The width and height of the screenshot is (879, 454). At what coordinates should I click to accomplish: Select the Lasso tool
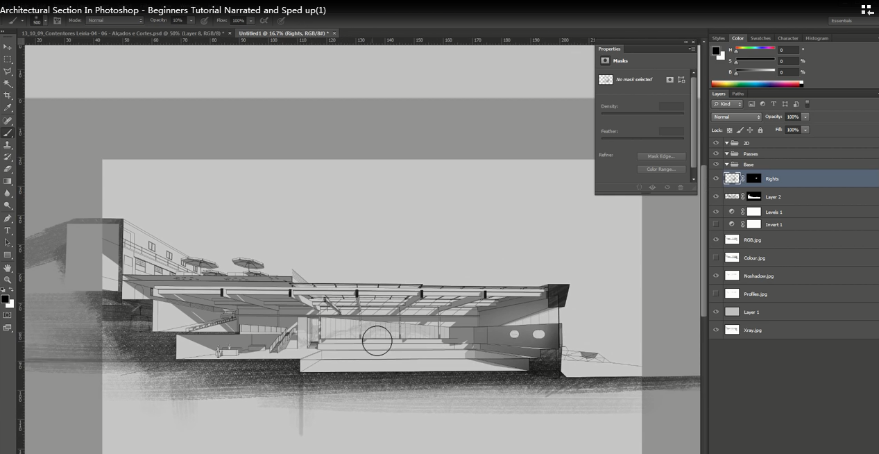coord(8,72)
